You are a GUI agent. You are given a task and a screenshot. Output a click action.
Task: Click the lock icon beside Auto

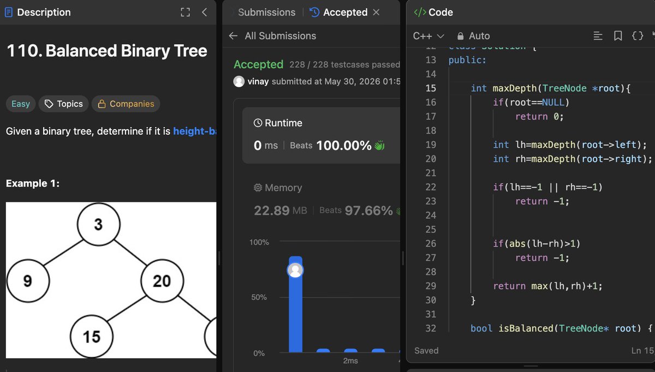click(460, 36)
